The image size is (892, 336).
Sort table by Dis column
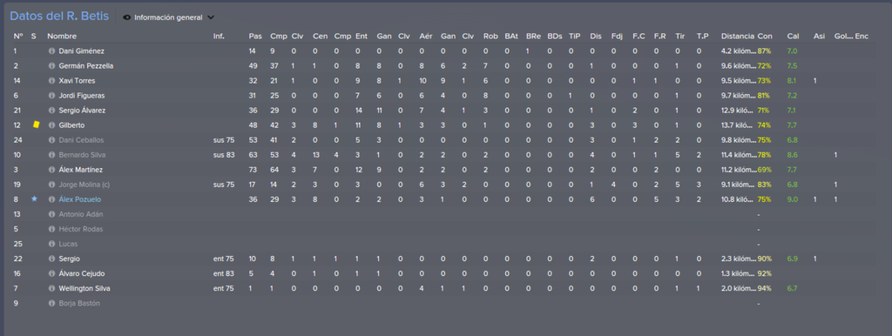(595, 37)
